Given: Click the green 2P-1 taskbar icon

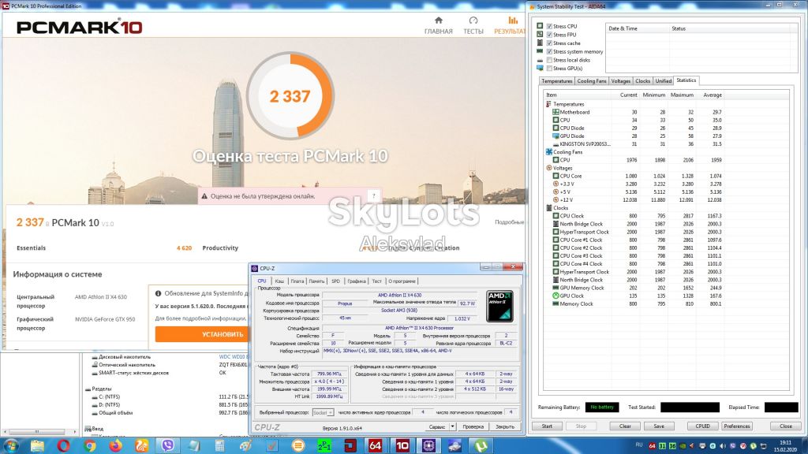Looking at the screenshot, I should [324, 445].
